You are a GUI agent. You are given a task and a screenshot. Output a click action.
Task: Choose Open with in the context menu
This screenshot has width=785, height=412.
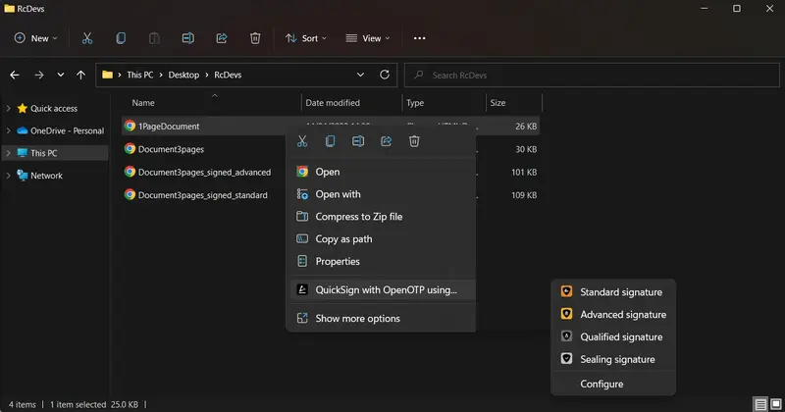pyautogui.click(x=382, y=194)
